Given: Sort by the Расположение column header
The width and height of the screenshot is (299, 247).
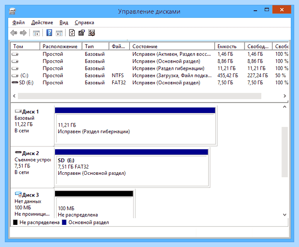Looking at the screenshot, I should point(61,46).
